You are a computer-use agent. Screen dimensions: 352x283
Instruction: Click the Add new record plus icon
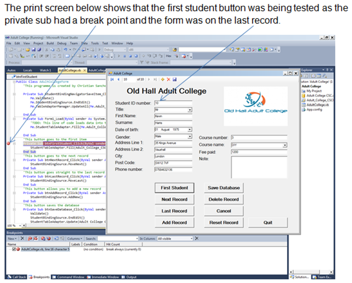pyautogui.click(x=162, y=79)
